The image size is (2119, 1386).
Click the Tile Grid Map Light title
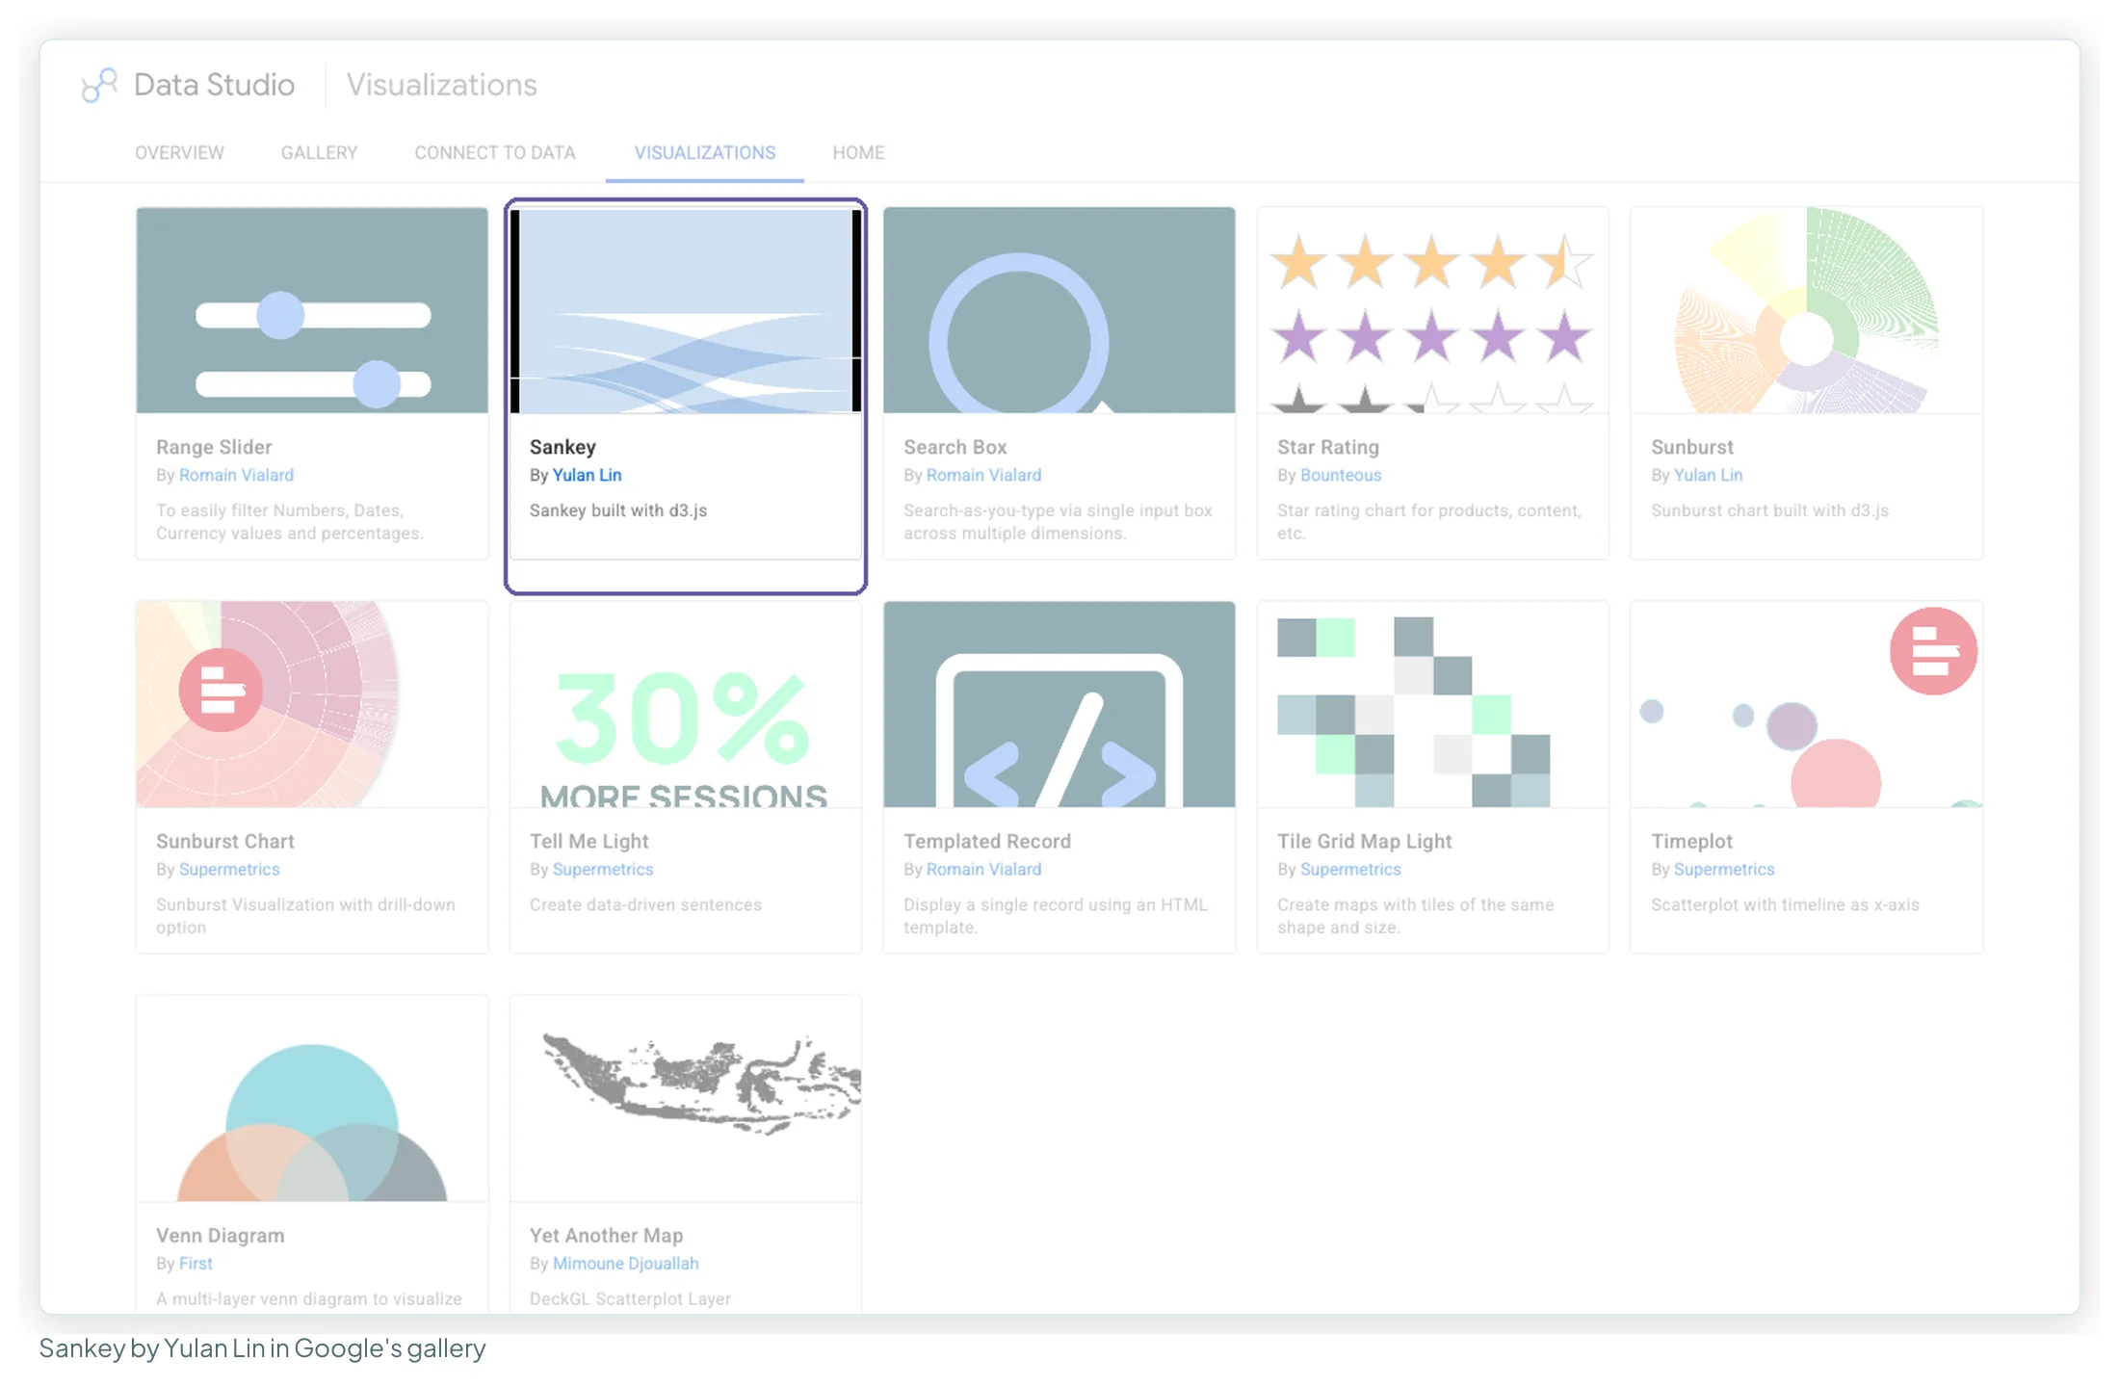point(1365,841)
